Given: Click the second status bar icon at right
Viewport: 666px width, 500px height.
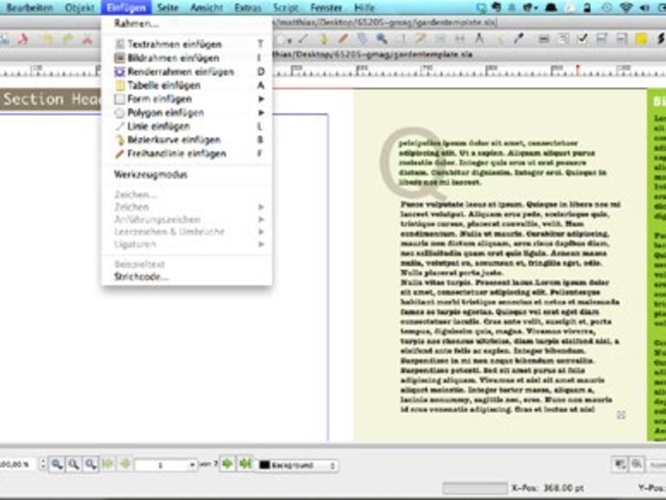Looking at the screenshot, I should [637, 464].
